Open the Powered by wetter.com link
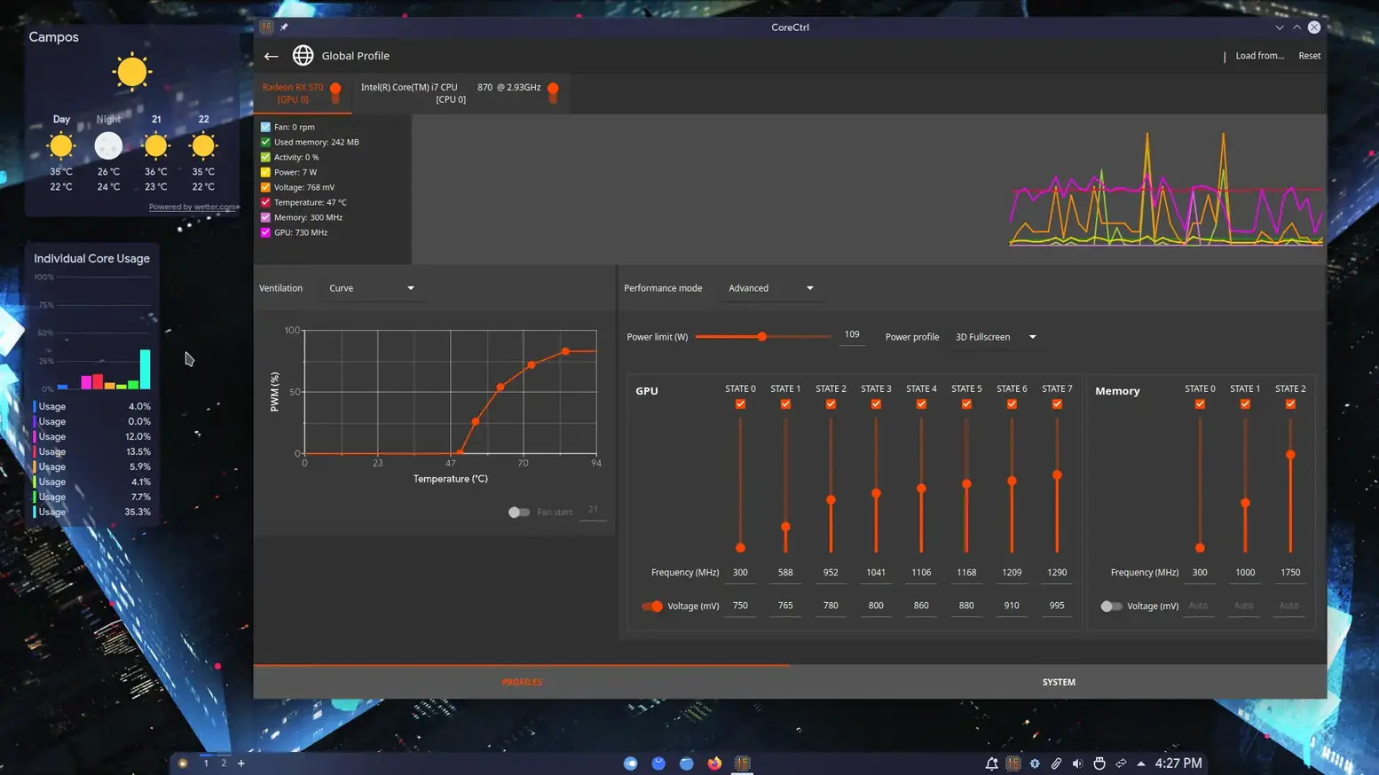Screen dimensions: 1379x775 coord(193,207)
